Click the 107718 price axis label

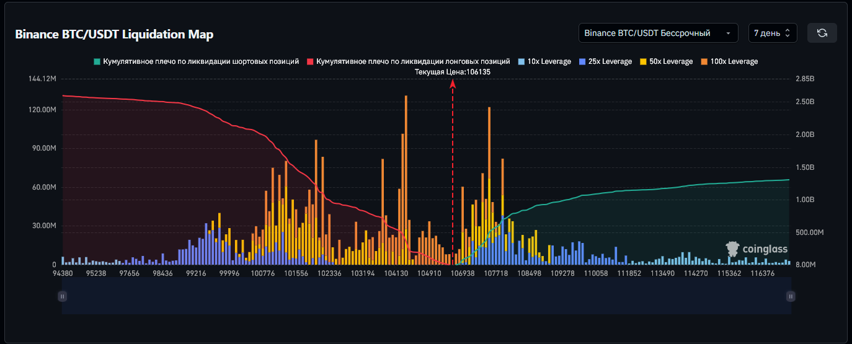(496, 273)
